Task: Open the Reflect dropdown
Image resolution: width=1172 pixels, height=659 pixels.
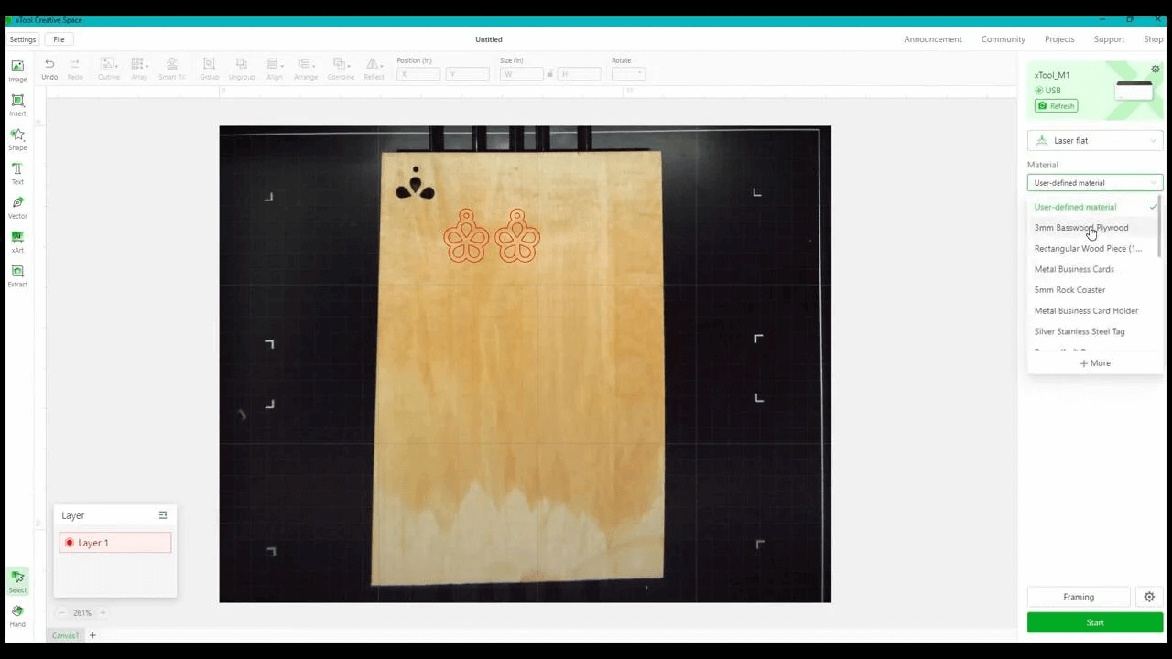Action: click(374, 69)
